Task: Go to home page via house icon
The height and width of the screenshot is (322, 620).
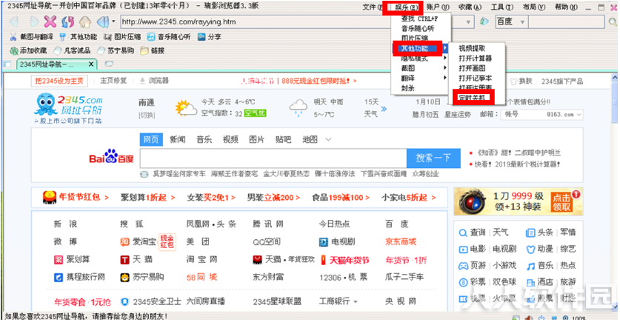Action: tap(84, 21)
